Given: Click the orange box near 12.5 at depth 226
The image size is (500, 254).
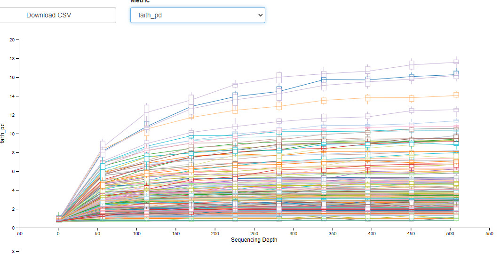Looking at the screenshot, I should (235, 111).
